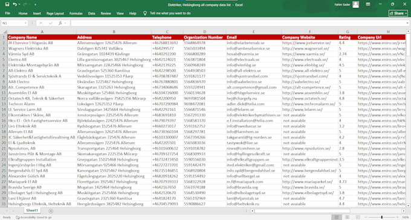This screenshot has width=411, height=220.
Task: Select telephone cell +46707939333
Action: pyautogui.click(x=167, y=181)
